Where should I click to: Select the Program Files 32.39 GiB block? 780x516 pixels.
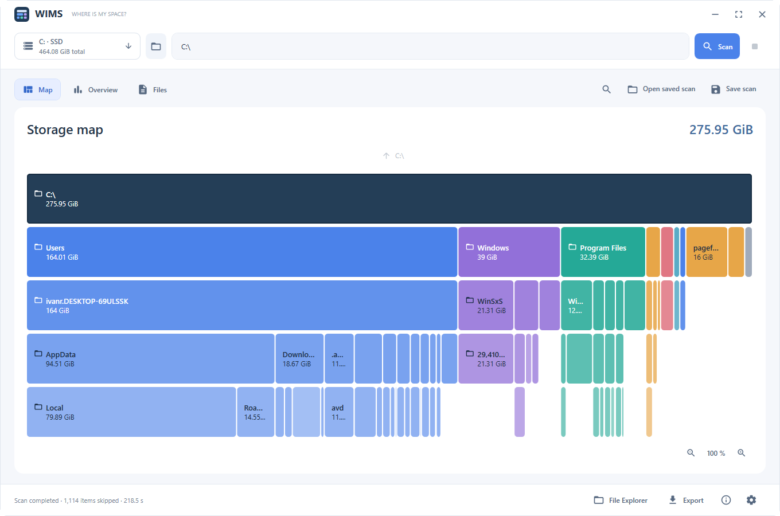tap(603, 252)
